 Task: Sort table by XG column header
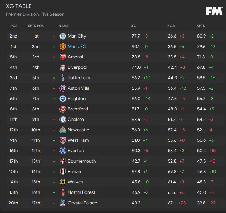[x=134, y=26]
